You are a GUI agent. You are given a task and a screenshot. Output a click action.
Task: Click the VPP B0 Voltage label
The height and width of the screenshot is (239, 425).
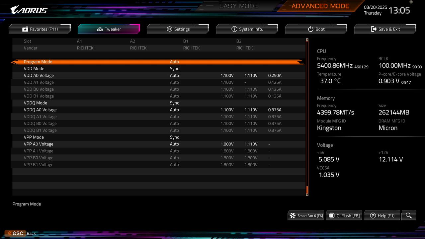pyautogui.click(x=39, y=158)
